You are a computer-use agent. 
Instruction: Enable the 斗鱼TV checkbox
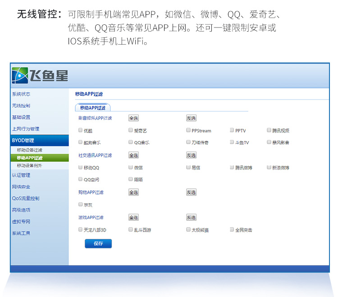coord(232,142)
